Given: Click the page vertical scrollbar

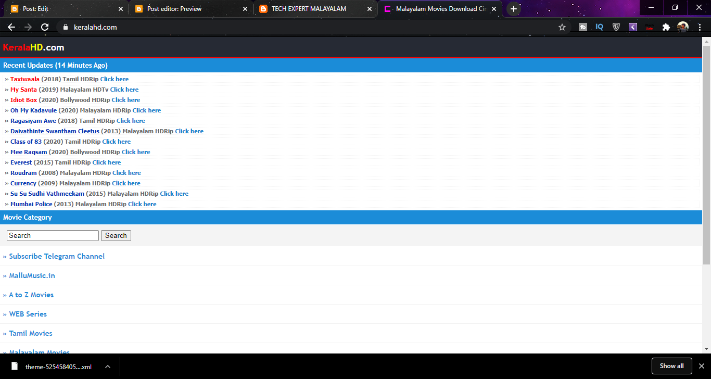Looking at the screenshot, I should coord(706,155).
